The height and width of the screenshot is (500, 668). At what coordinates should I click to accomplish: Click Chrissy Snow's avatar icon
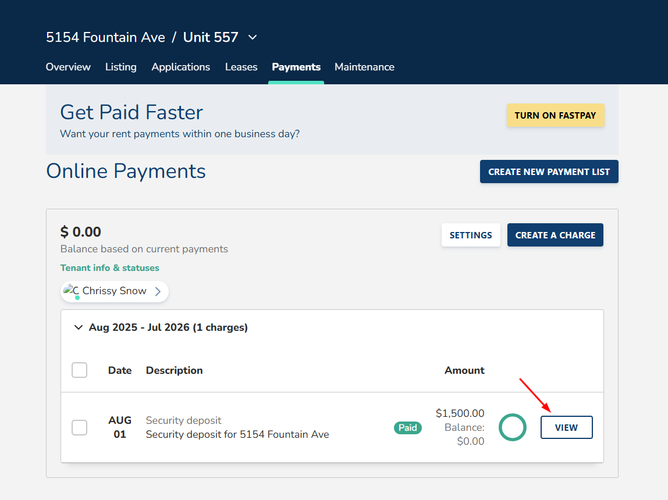point(71,291)
